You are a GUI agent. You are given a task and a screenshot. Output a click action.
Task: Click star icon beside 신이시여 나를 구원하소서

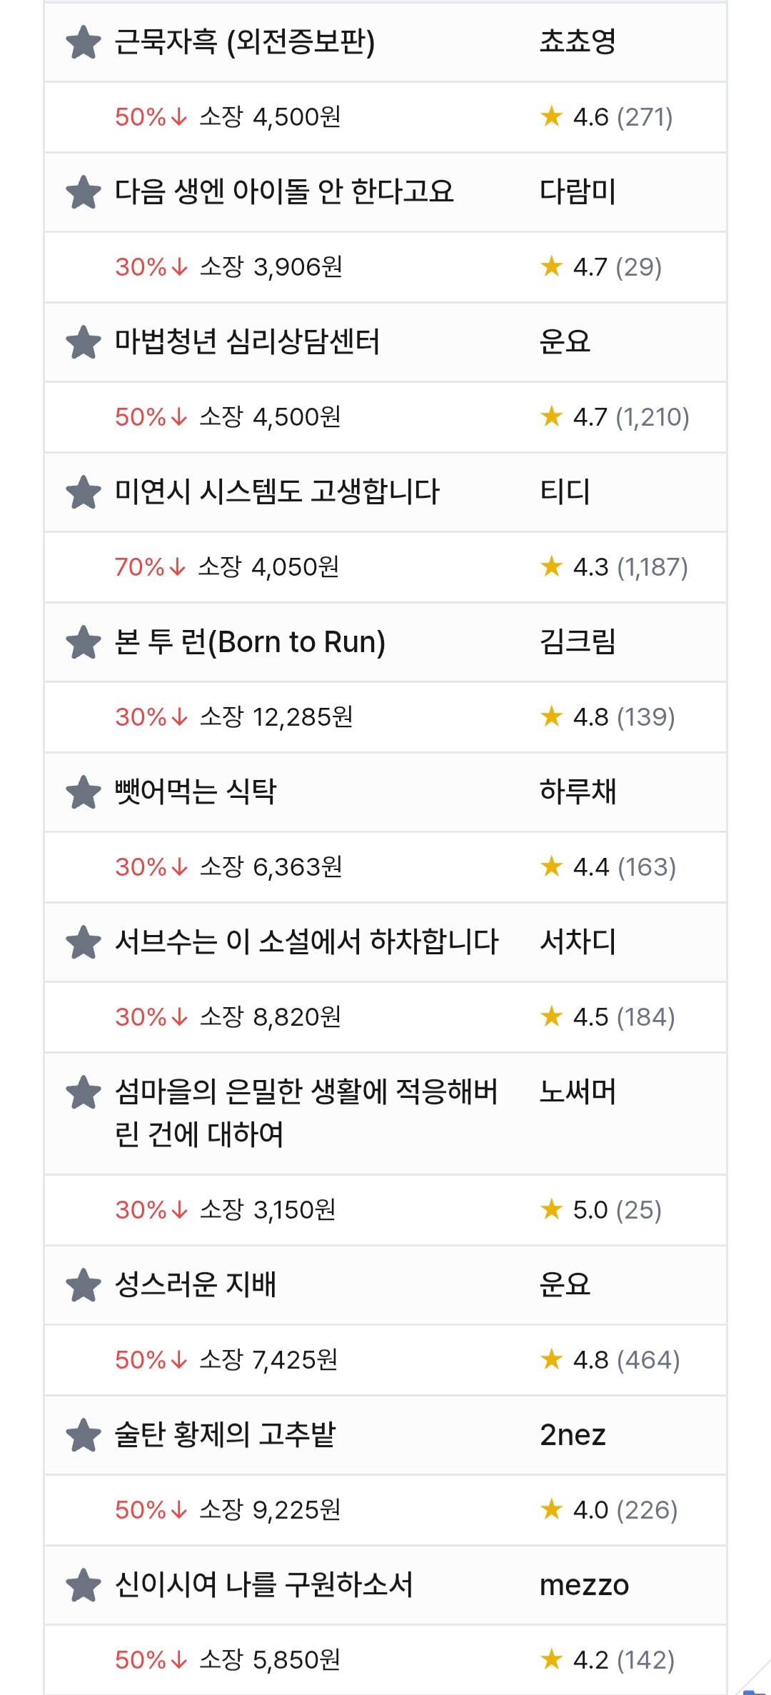[84, 1585]
